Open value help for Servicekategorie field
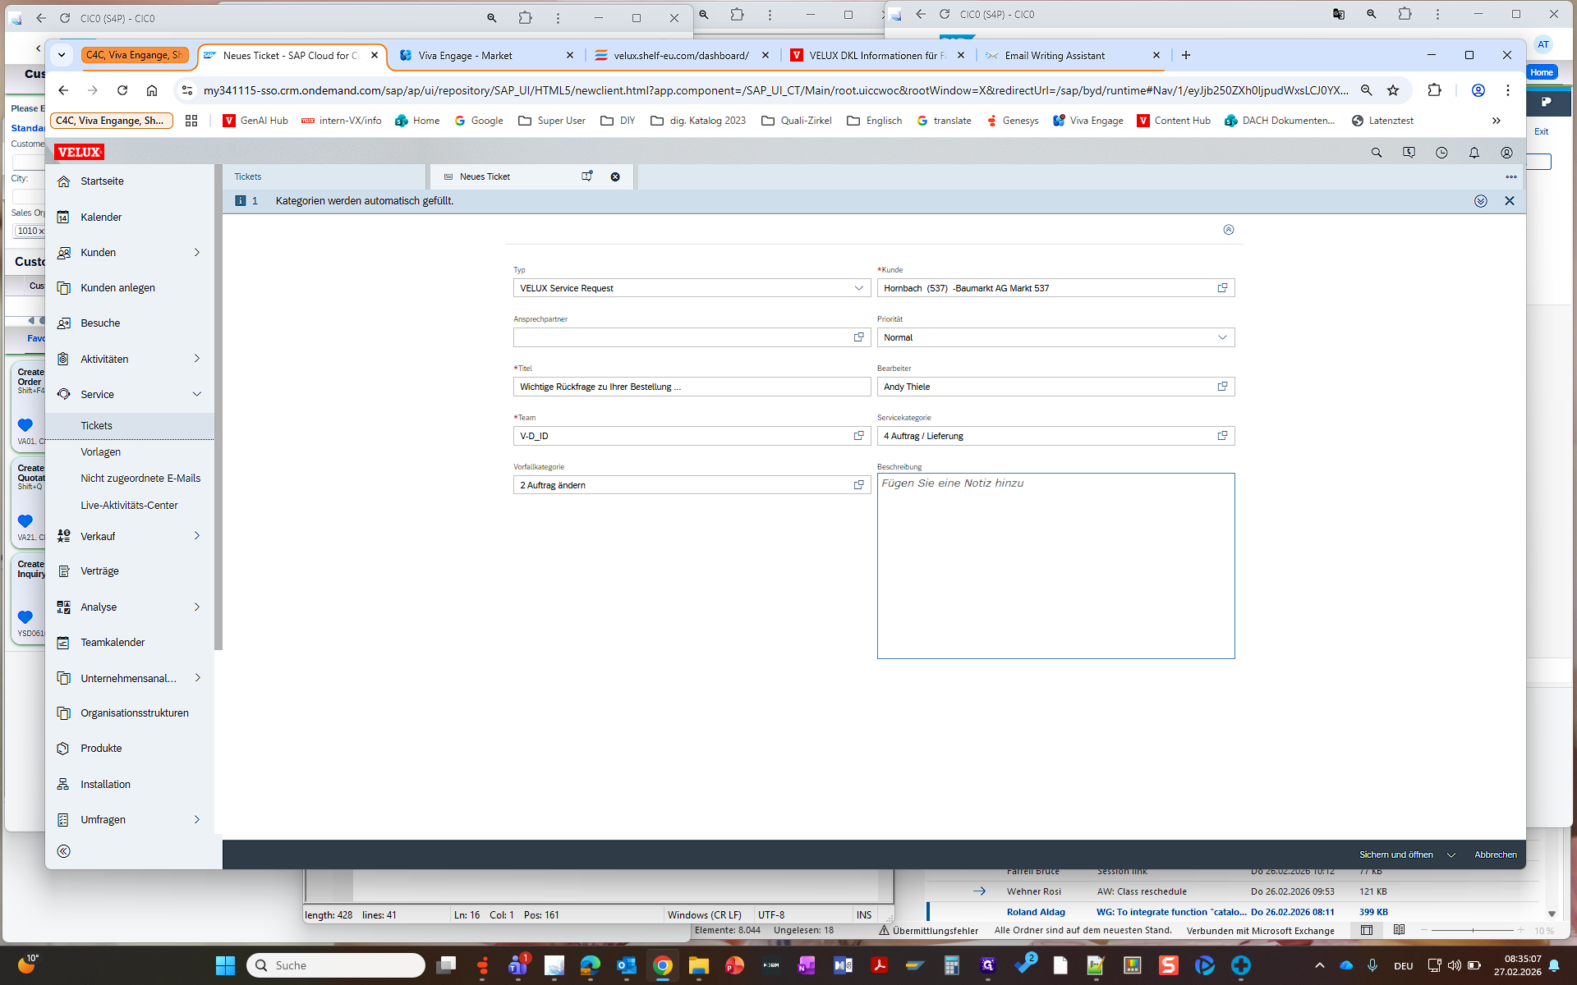1577x985 pixels. point(1222,436)
